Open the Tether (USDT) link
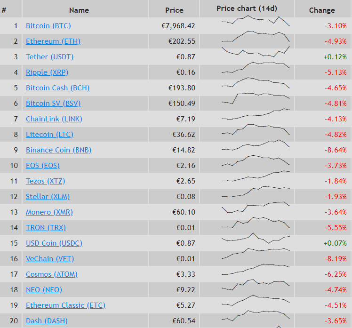The image size is (352, 328). tap(49, 57)
